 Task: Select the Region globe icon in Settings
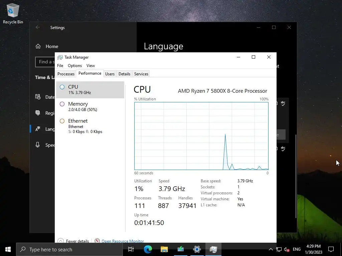tap(38, 113)
